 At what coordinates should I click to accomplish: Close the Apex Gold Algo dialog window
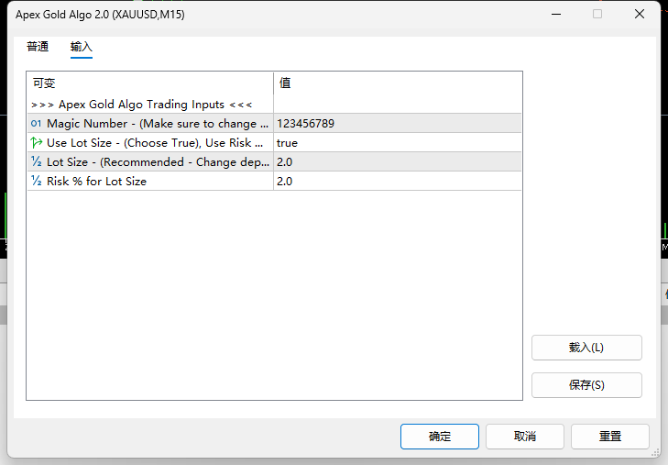640,14
